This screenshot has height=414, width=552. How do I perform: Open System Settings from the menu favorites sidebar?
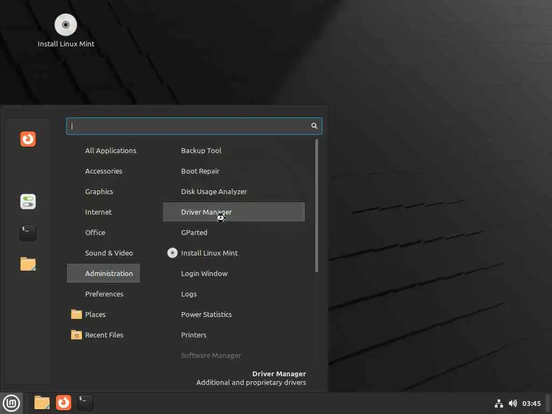tap(28, 202)
